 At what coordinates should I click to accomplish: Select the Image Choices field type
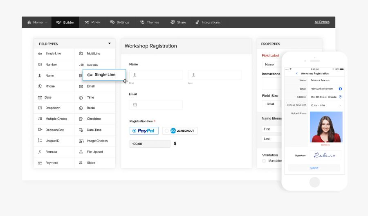coord(97,141)
